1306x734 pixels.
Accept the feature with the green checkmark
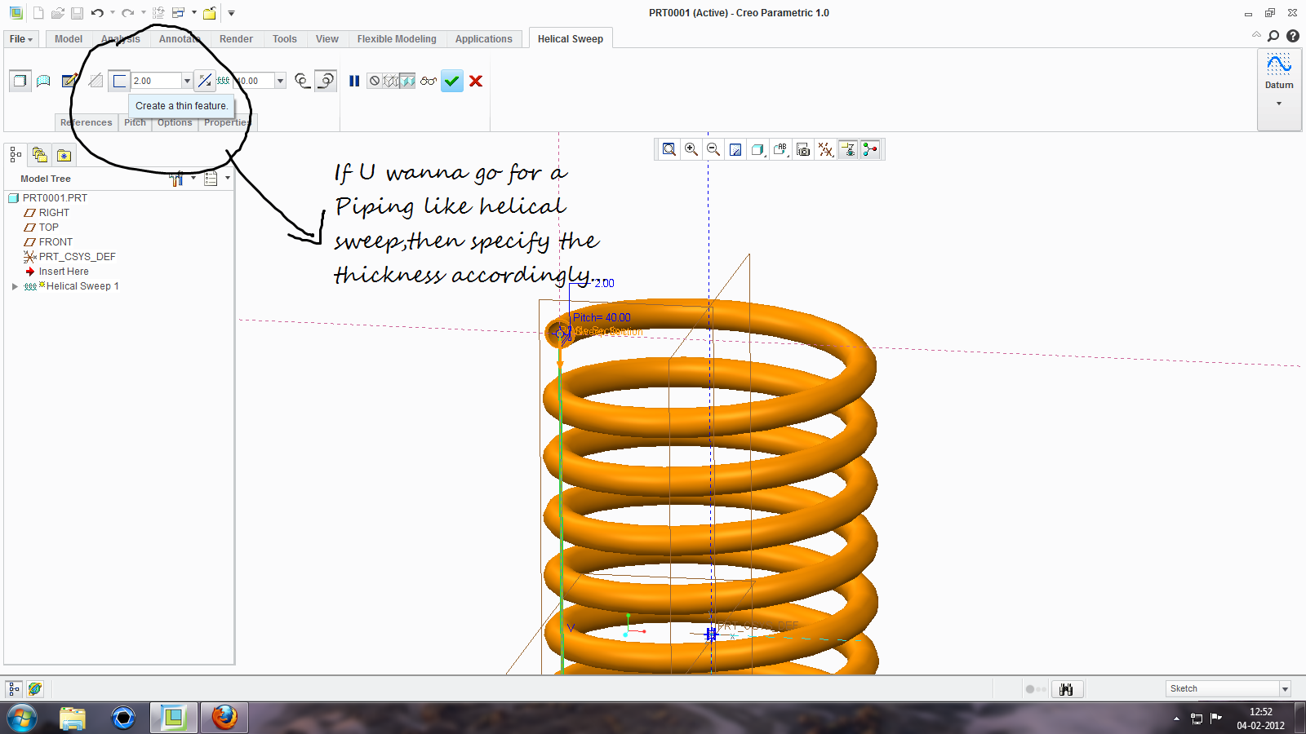451,81
